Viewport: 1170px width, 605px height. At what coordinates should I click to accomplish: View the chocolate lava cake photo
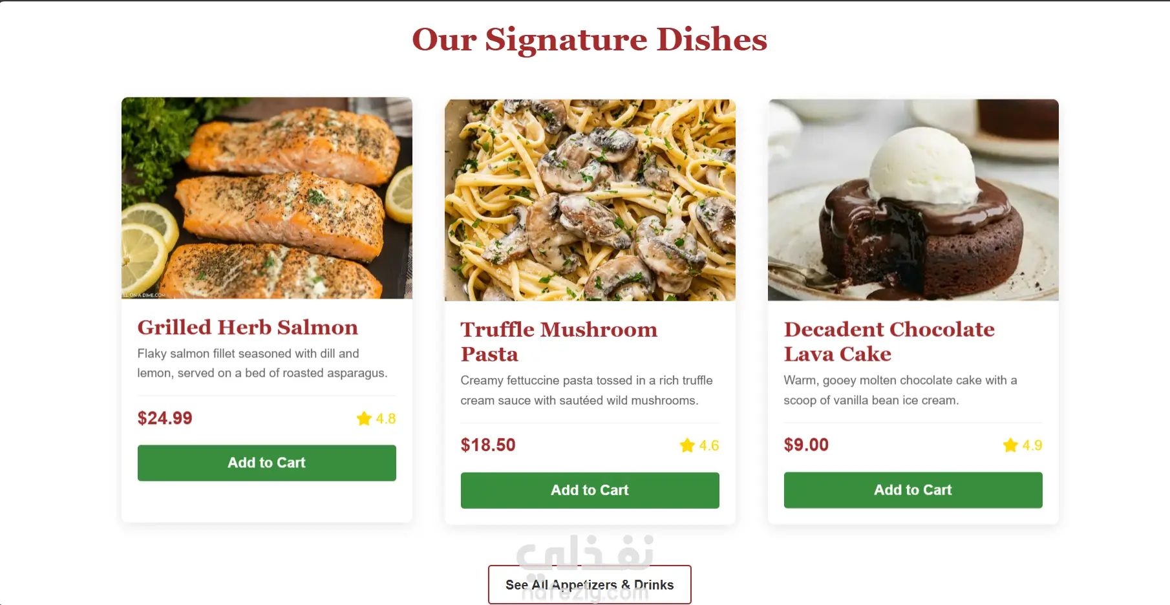point(913,200)
